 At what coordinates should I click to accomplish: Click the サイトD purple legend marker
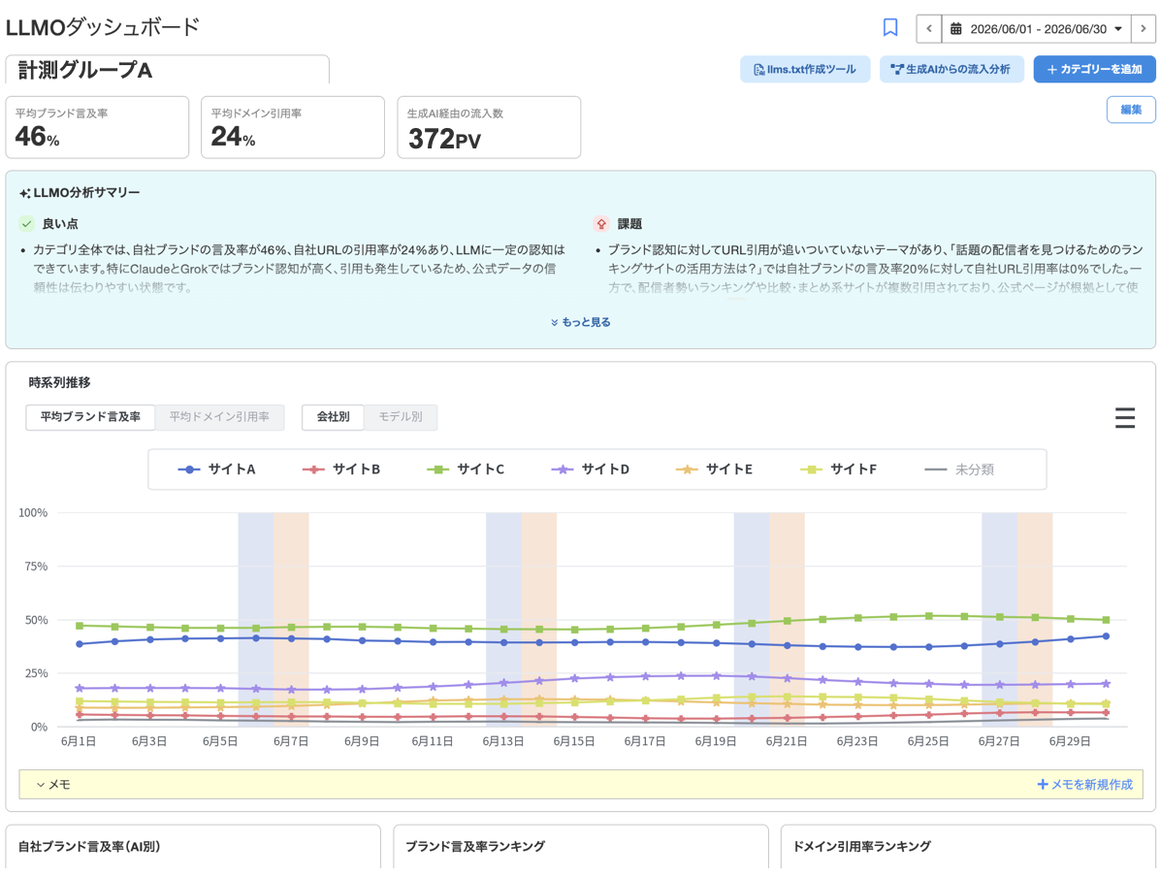coord(563,470)
